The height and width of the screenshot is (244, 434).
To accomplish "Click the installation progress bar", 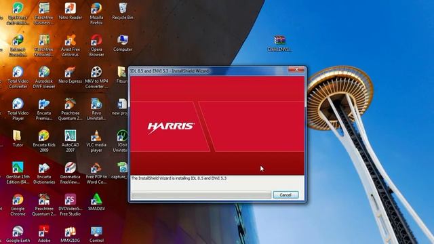I will click(x=201, y=195).
